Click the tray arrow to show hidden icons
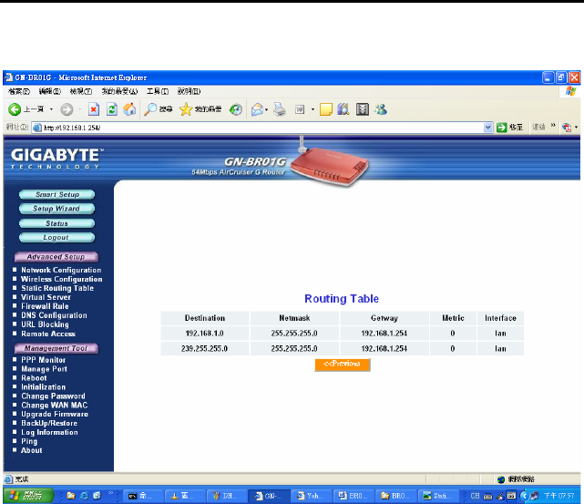584x504 pixels. click(524, 496)
